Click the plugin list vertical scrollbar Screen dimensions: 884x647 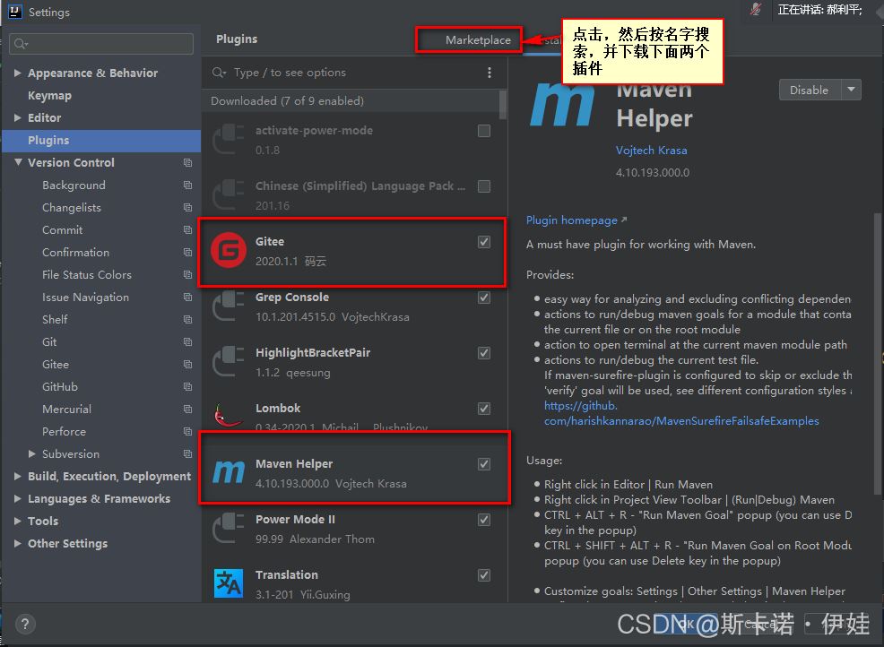[502, 104]
